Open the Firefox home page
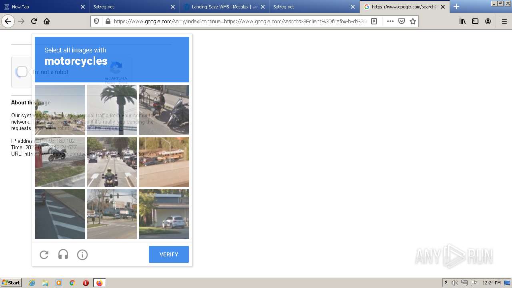512x288 pixels. [47, 21]
